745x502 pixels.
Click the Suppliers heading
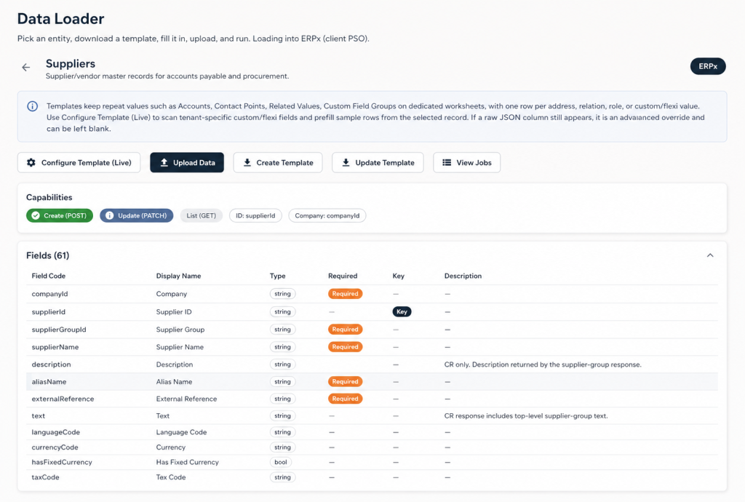pyautogui.click(x=71, y=63)
